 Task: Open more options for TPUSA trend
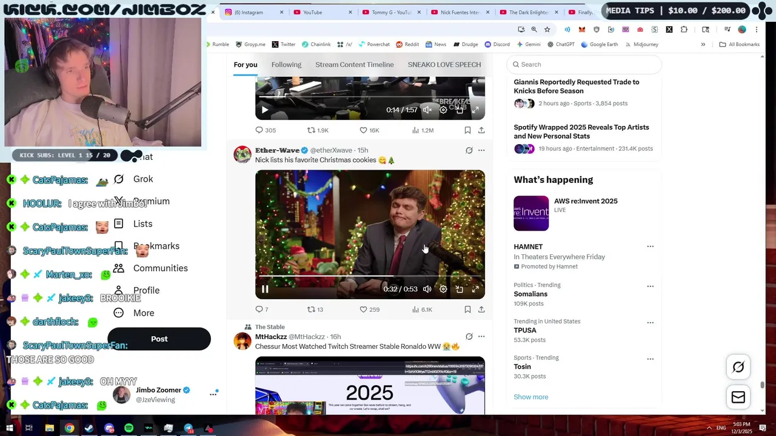(x=650, y=322)
